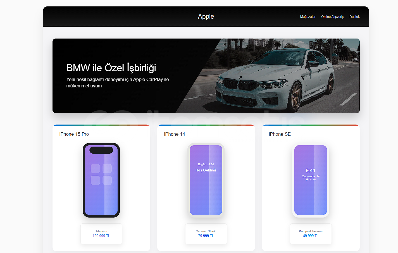This screenshot has height=253, width=398.
Task: Click the iPhone SE phone image
Action: [x=311, y=180]
